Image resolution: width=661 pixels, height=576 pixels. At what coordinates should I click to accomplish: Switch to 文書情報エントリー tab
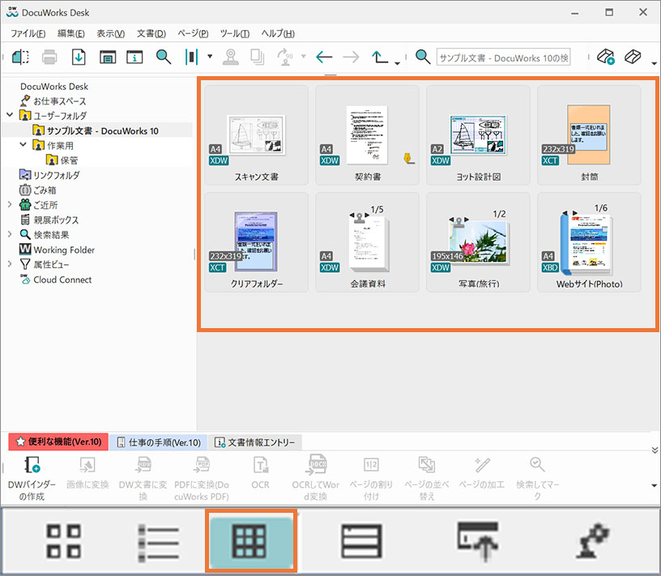coord(255,442)
